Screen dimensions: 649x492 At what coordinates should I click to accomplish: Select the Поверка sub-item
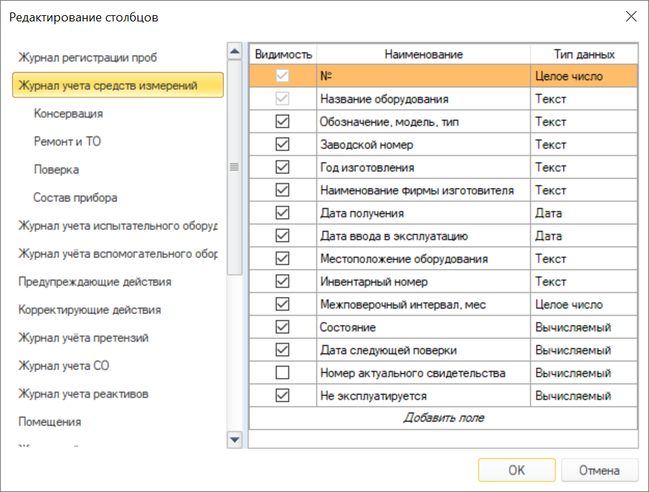pos(56,170)
